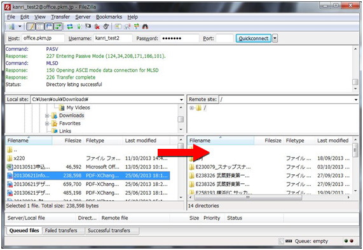Open the Quickconnect history dropdown

275,38
